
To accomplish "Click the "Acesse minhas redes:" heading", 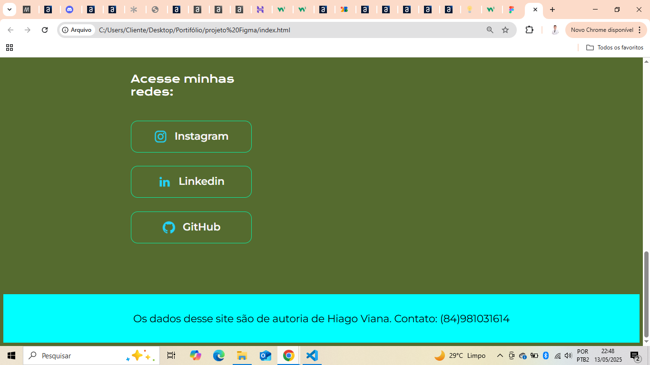I will (x=182, y=85).
